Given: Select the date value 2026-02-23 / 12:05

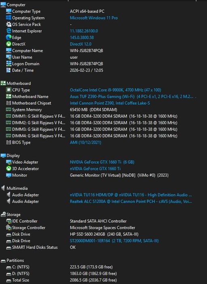Looking at the screenshot, I should click(x=87, y=70).
